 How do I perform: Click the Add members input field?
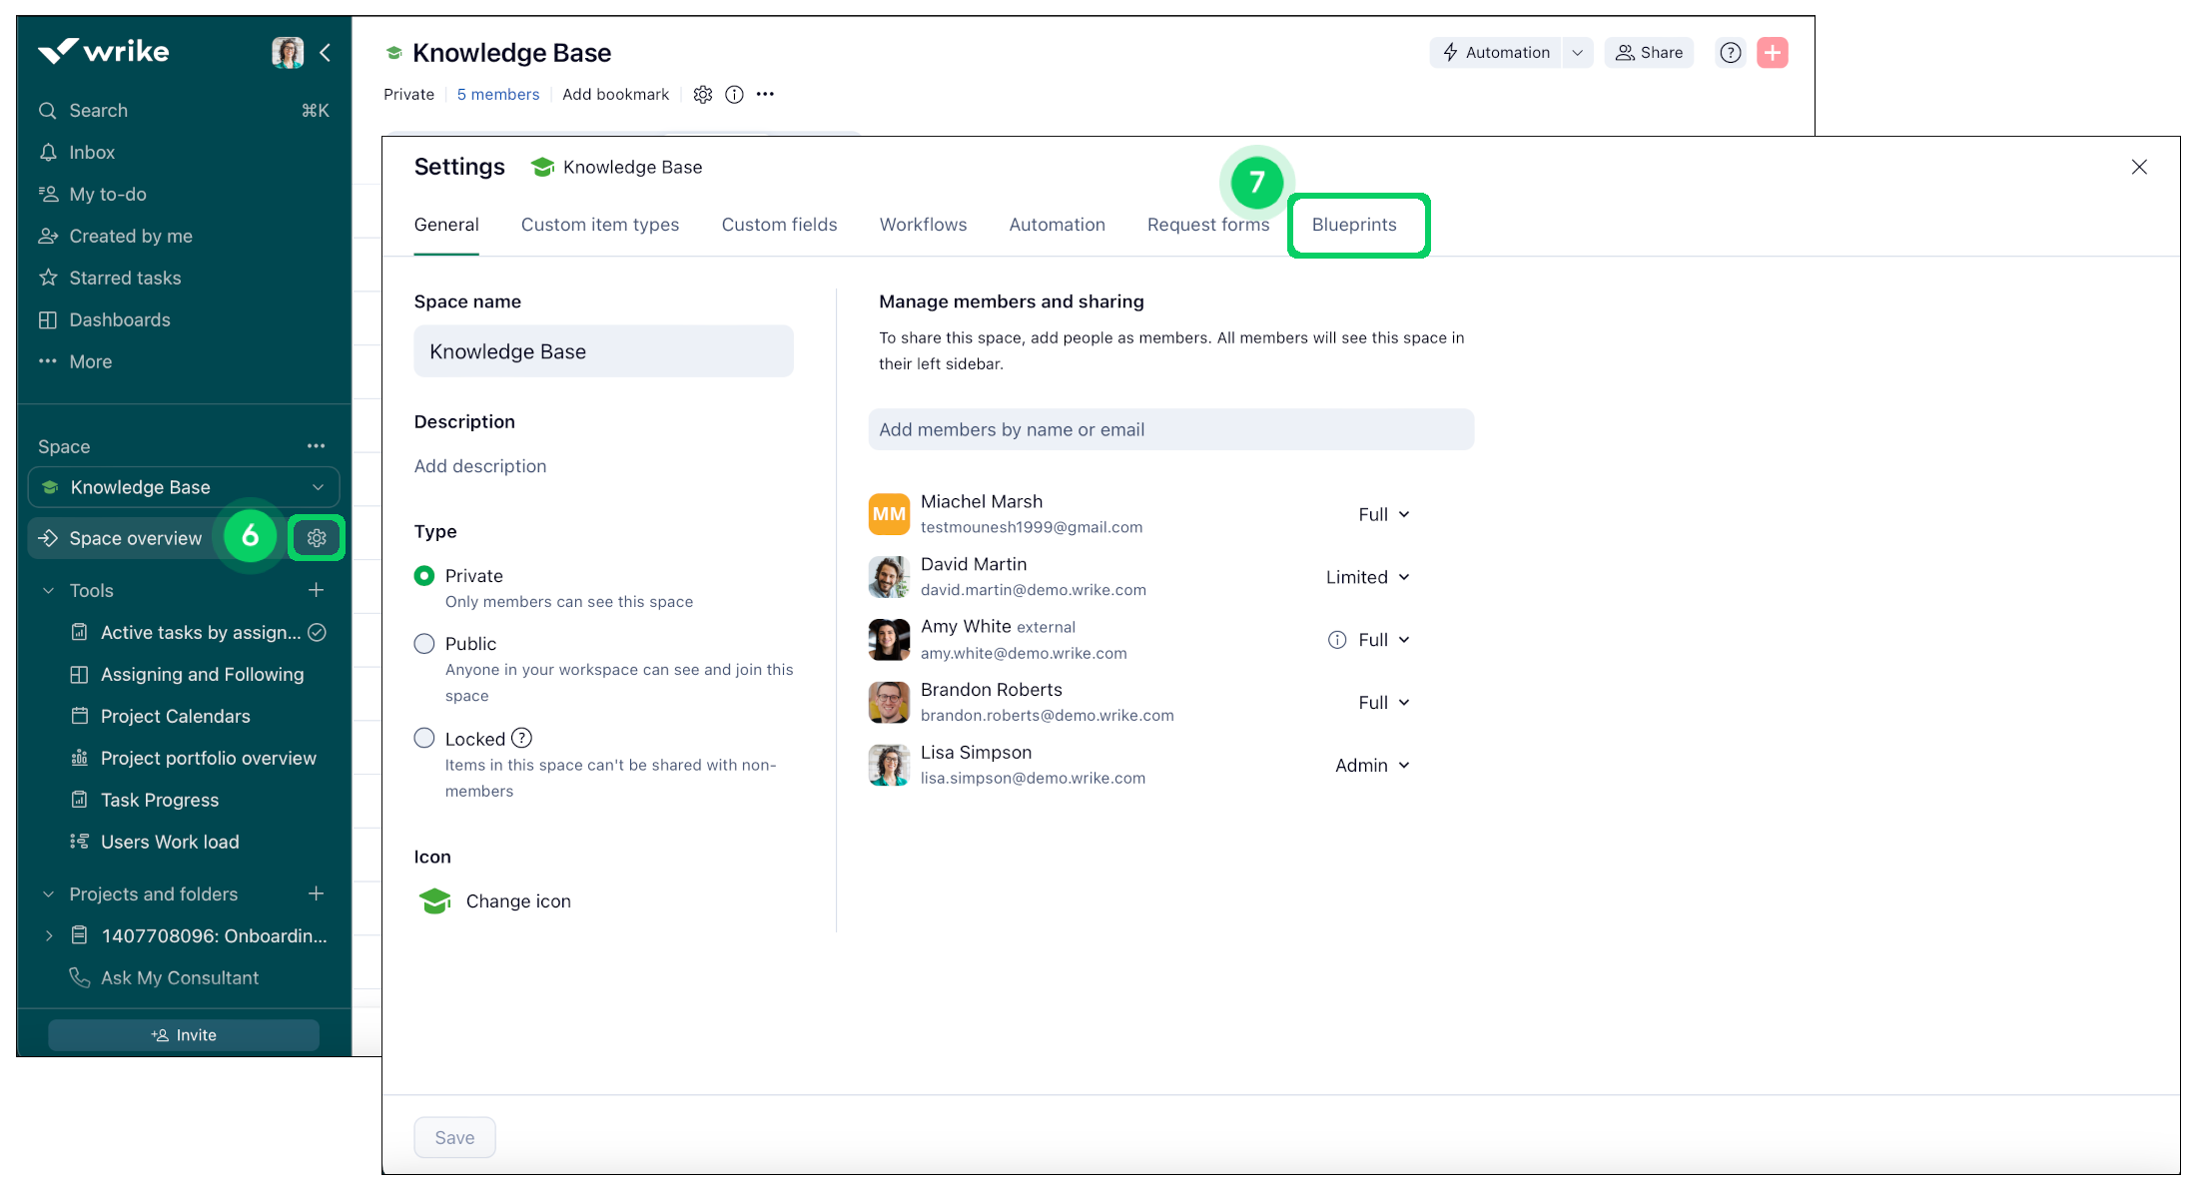pos(1170,429)
